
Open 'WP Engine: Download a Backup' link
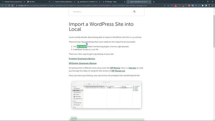(83, 64)
